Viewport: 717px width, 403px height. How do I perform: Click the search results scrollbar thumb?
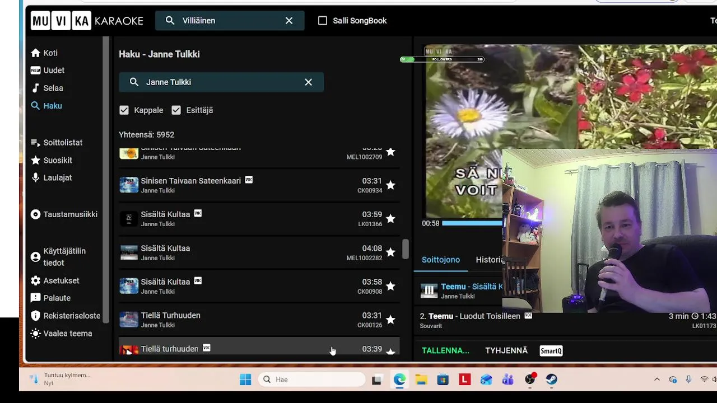point(406,249)
